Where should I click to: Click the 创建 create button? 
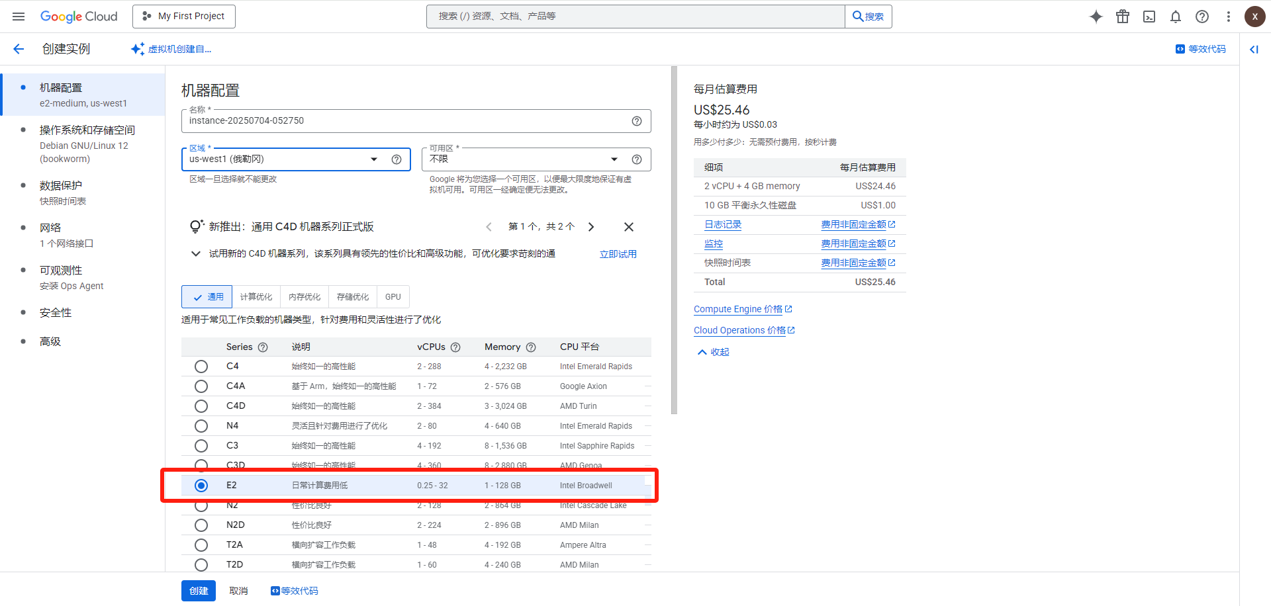199,591
